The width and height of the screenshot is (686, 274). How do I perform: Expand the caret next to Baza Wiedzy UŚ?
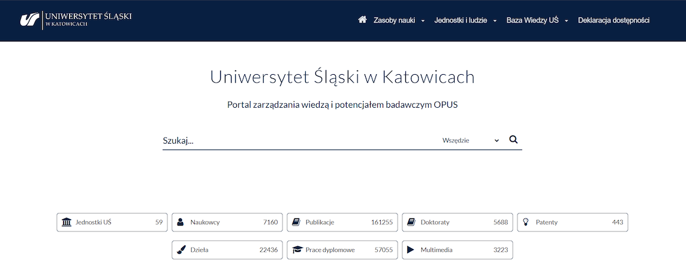pyautogui.click(x=566, y=21)
